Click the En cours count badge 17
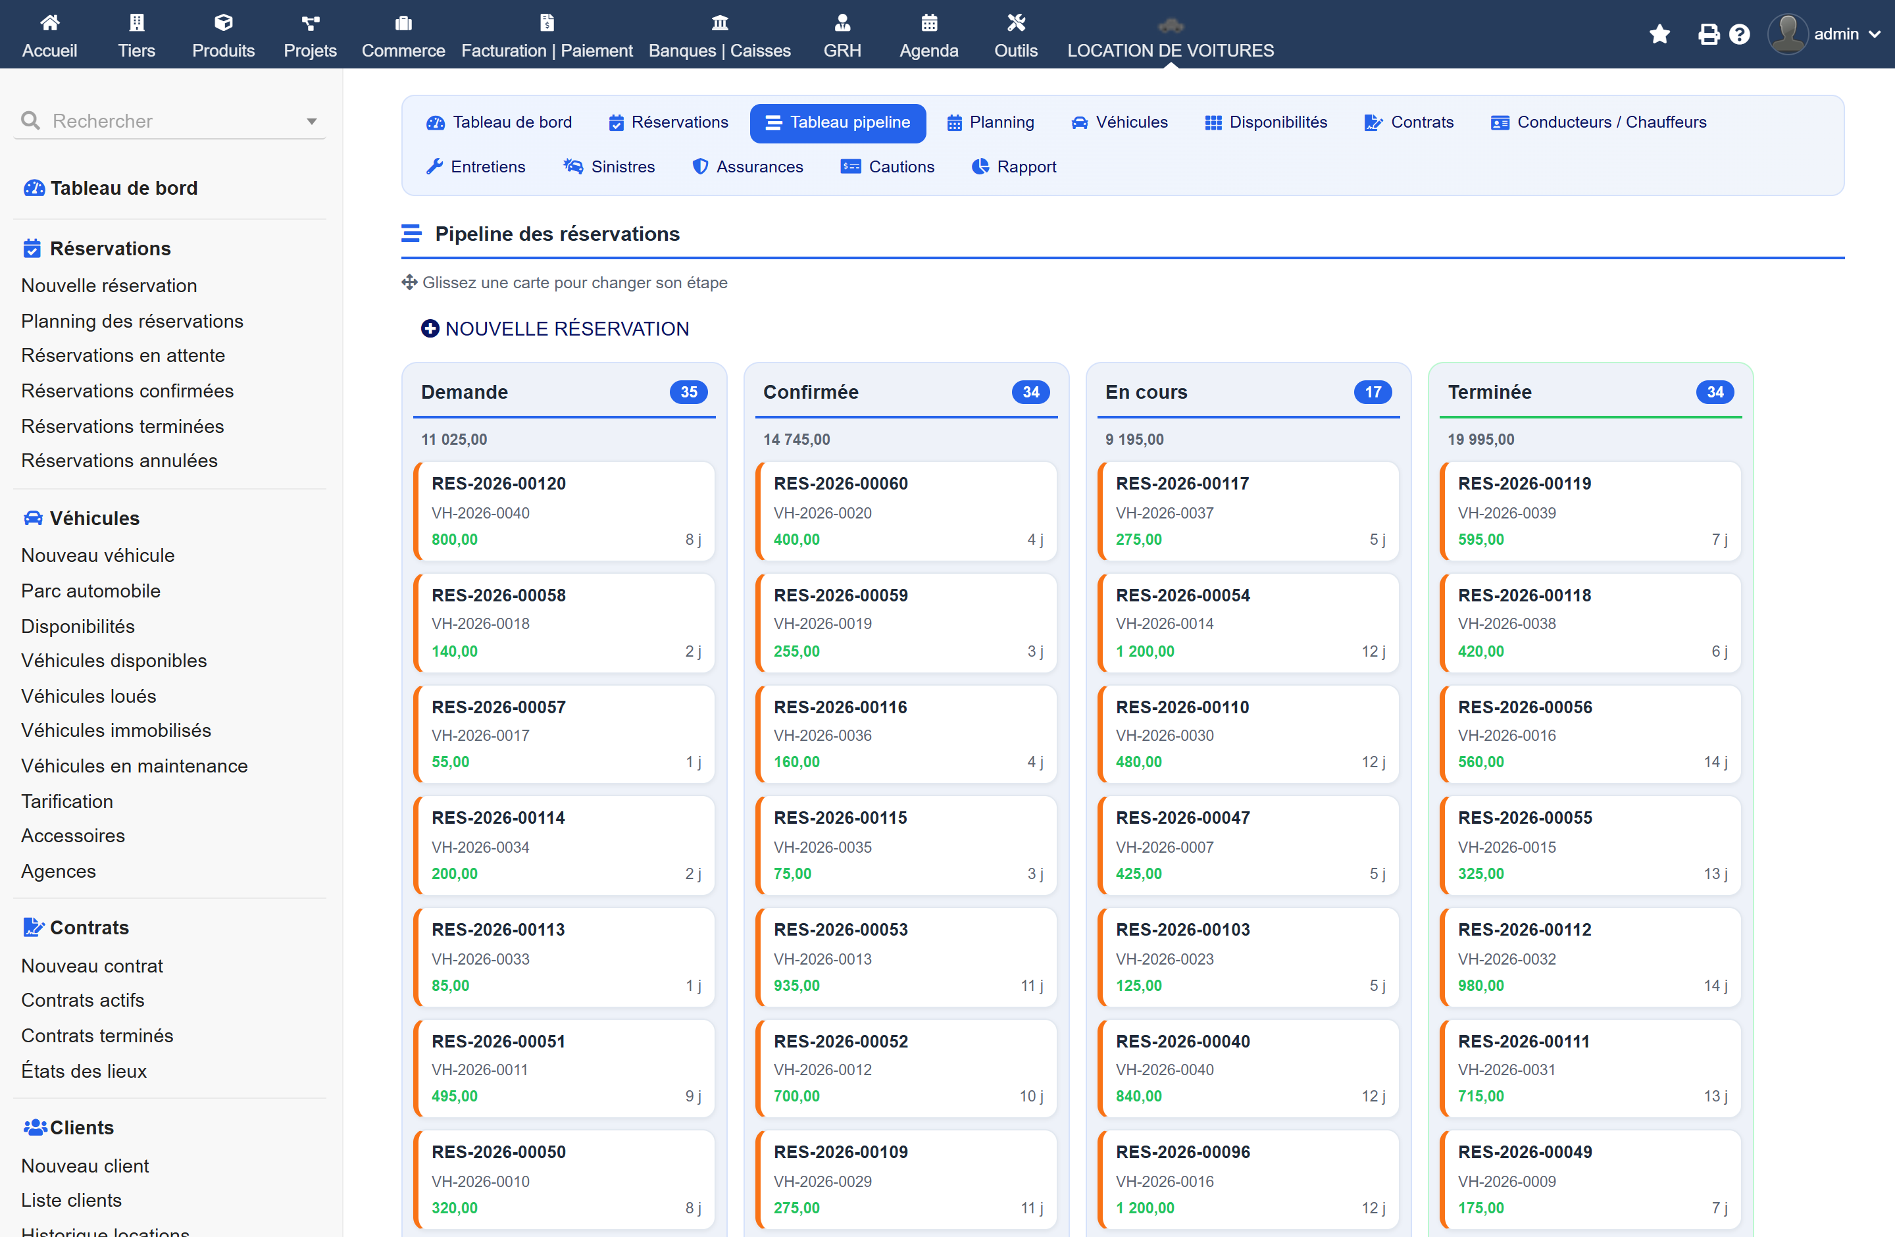This screenshot has width=1895, height=1237. point(1373,391)
